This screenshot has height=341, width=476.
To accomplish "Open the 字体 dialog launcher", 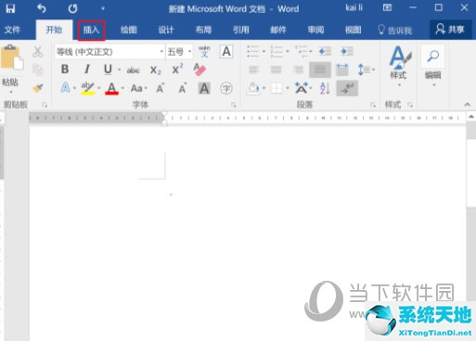I will click(x=234, y=105).
